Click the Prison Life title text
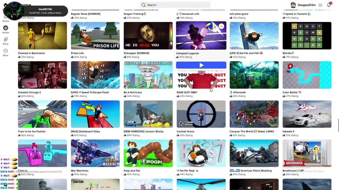 (x=77, y=53)
